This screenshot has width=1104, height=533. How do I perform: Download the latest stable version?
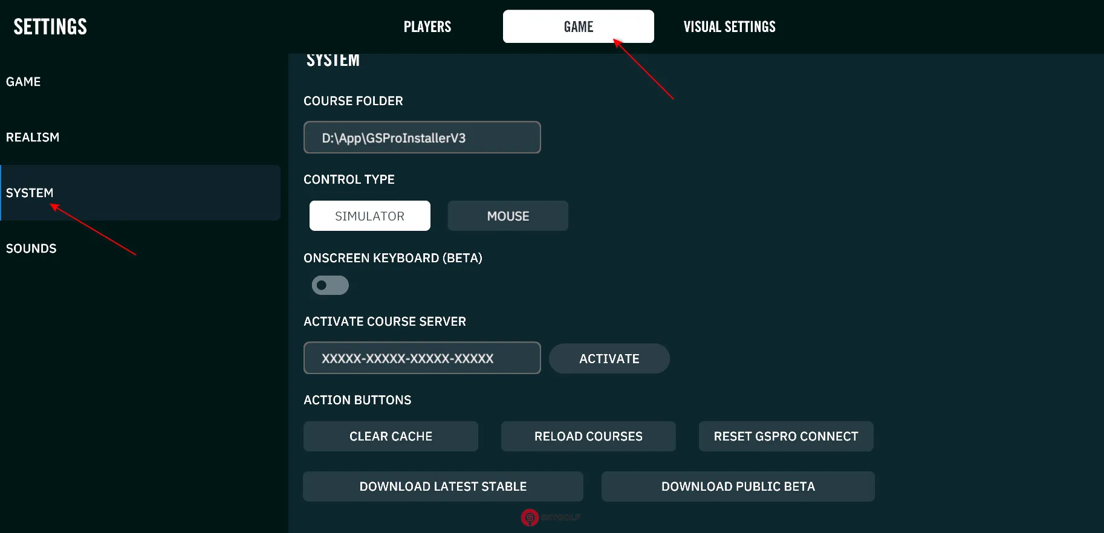coord(443,486)
